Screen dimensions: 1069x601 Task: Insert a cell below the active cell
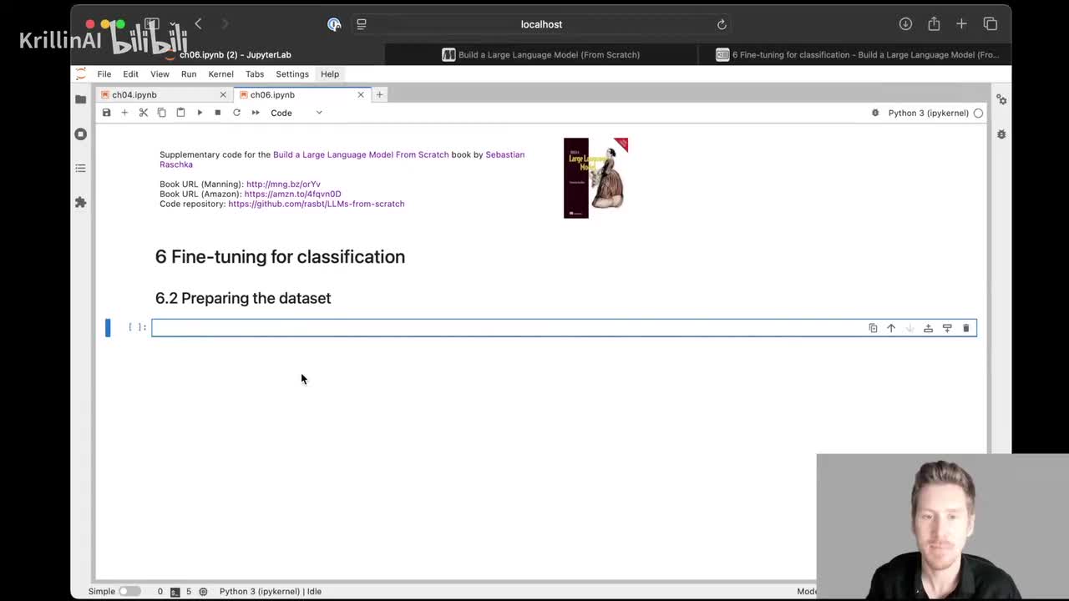[947, 328]
